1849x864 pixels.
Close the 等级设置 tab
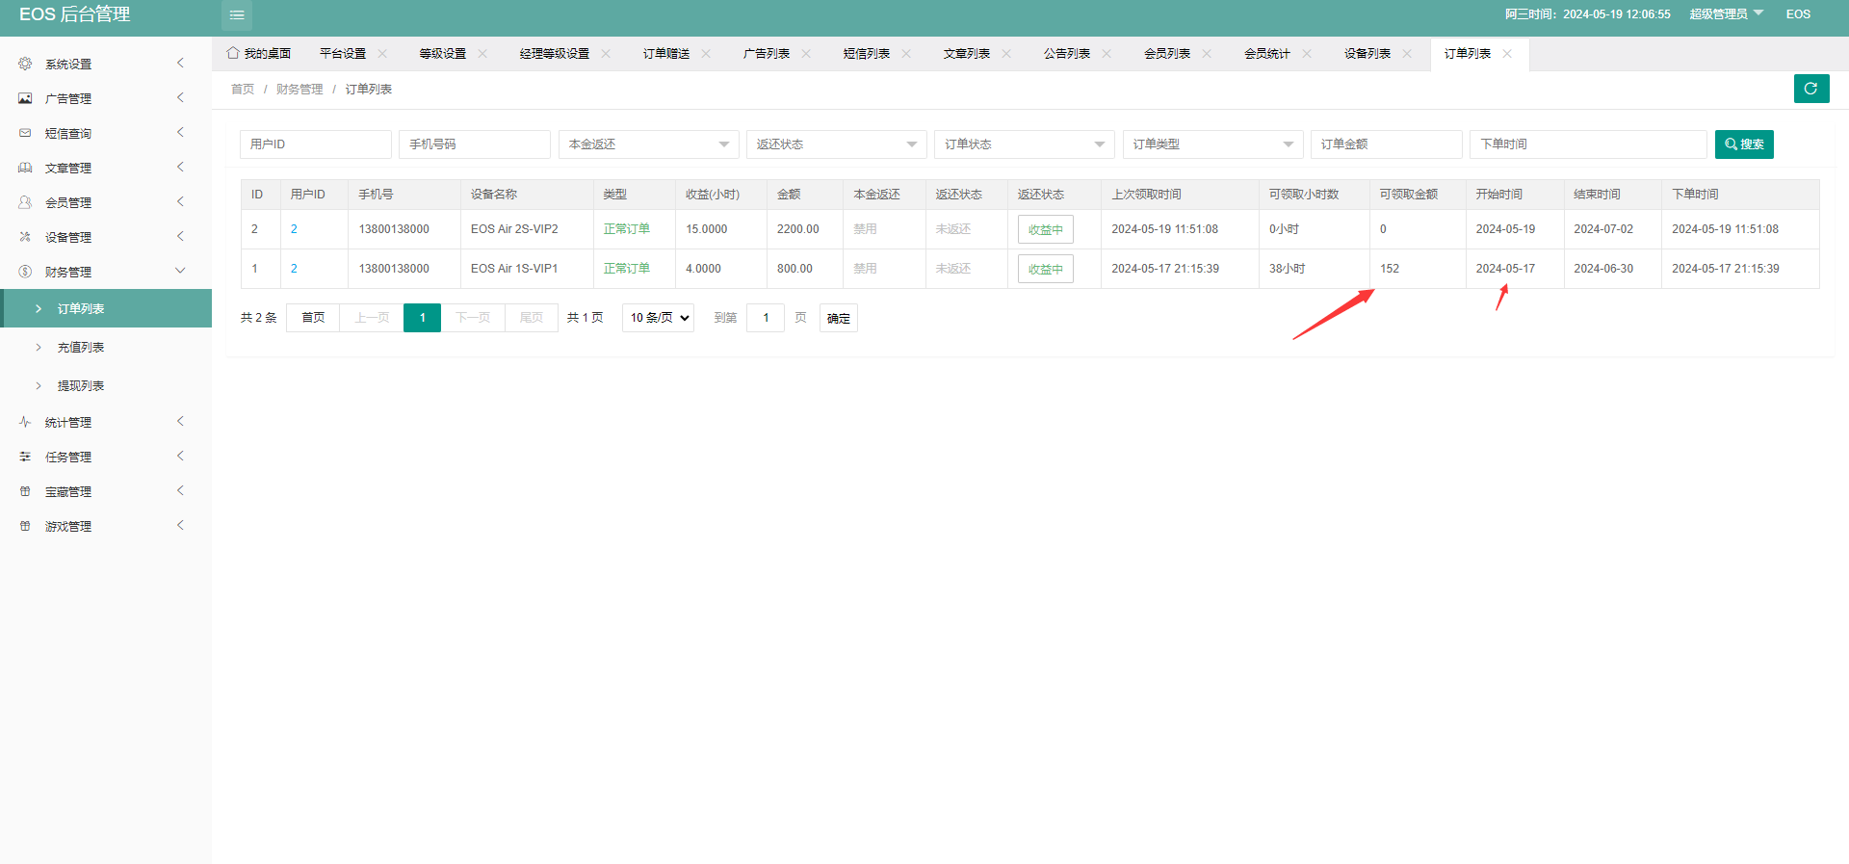pyautogui.click(x=482, y=54)
